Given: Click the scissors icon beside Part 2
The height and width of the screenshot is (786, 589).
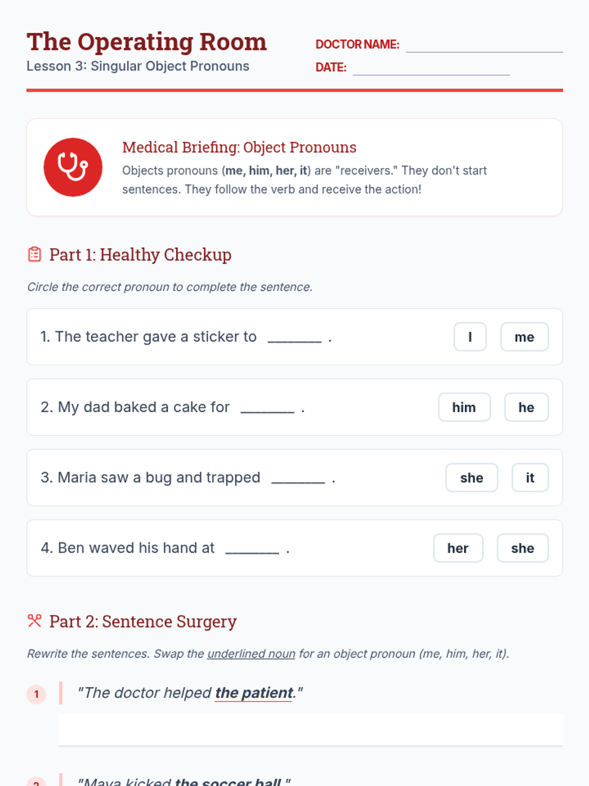Looking at the screenshot, I should (34, 621).
